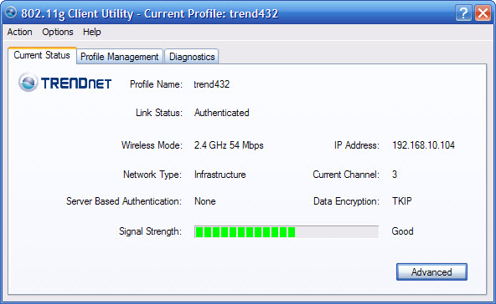Open the Options menu
Image resolution: width=496 pixels, height=304 pixels.
tap(58, 32)
